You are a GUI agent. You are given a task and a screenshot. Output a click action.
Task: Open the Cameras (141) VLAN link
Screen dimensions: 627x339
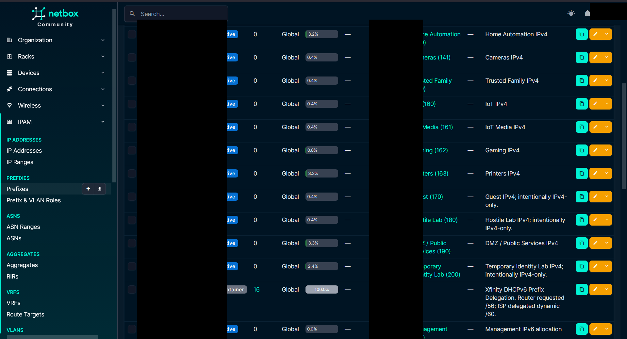(437, 58)
